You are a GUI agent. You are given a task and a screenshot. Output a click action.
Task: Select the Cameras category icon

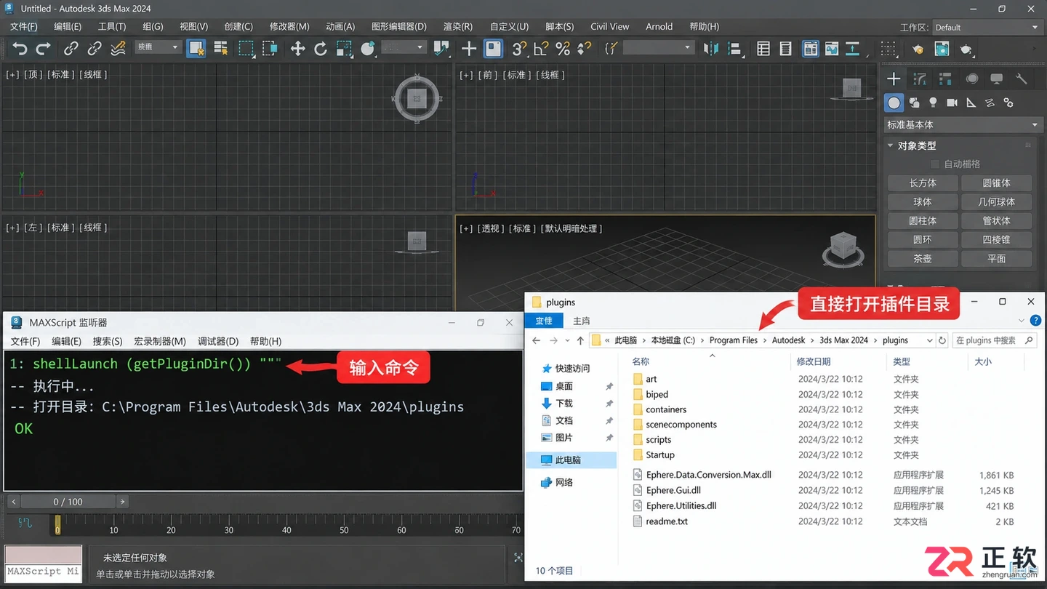click(952, 103)
